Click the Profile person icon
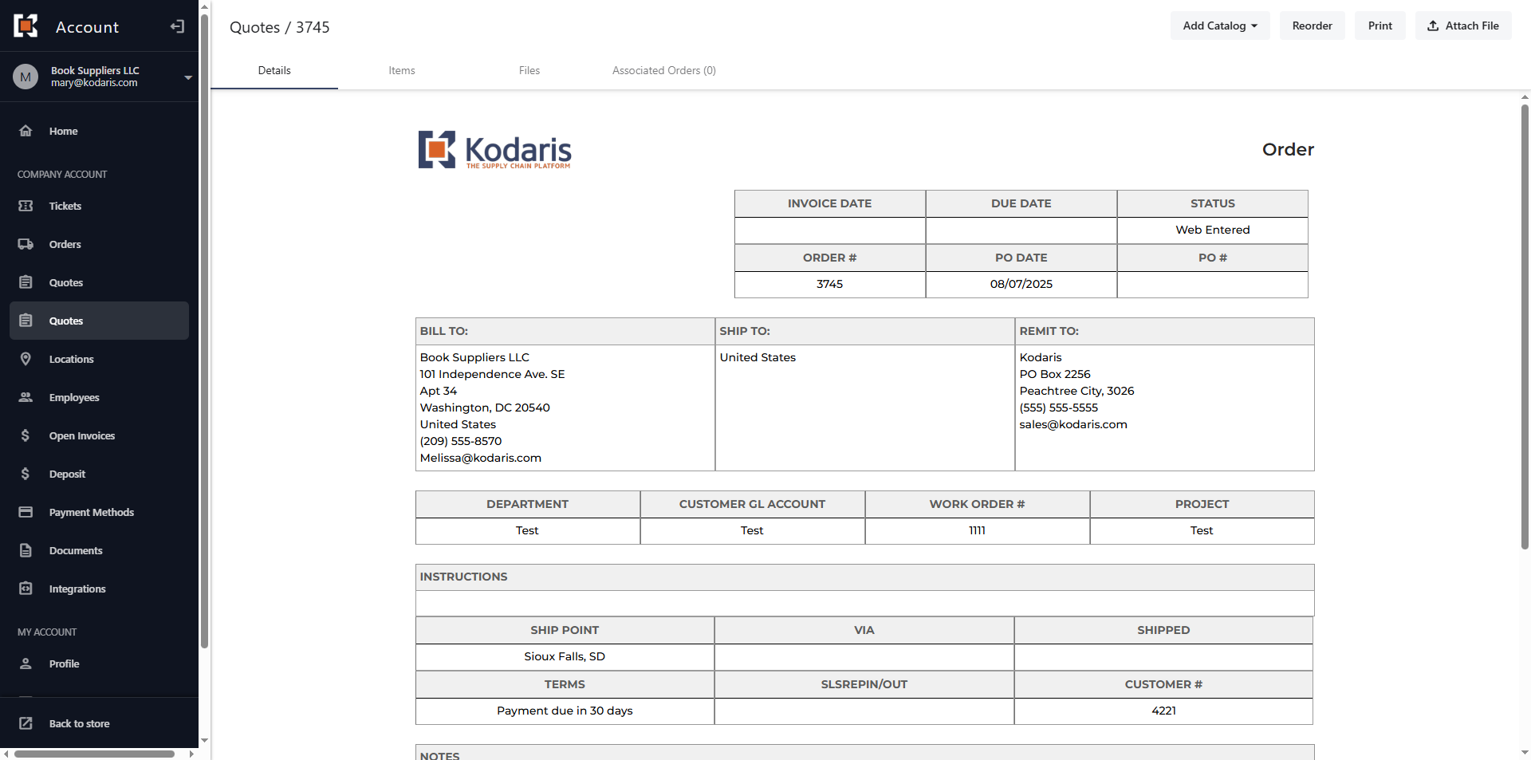This screenshot has height=760, width=1531. (x=26, y=664)
